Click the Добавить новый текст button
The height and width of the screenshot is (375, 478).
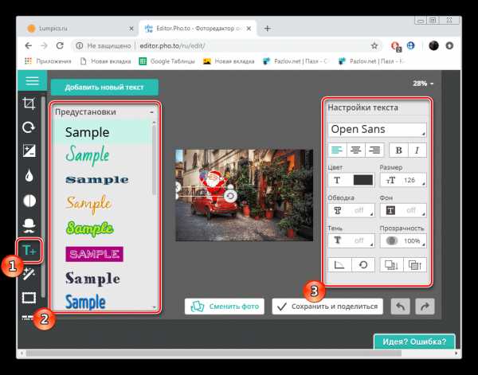click(104, 88)
